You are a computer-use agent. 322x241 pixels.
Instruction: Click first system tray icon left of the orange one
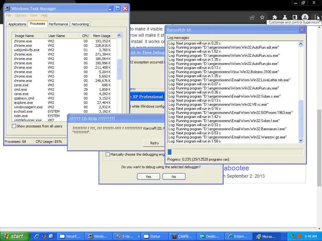coord(293,236)
